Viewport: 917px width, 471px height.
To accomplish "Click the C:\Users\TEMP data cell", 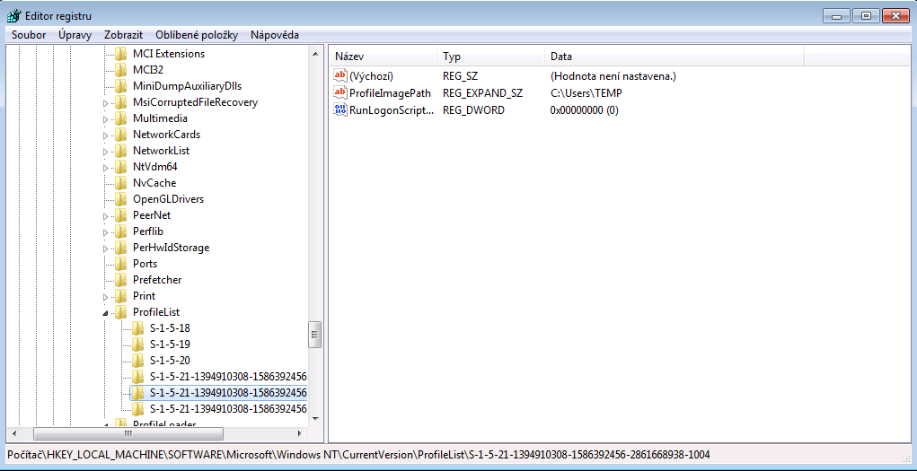I will coord(586,92).
